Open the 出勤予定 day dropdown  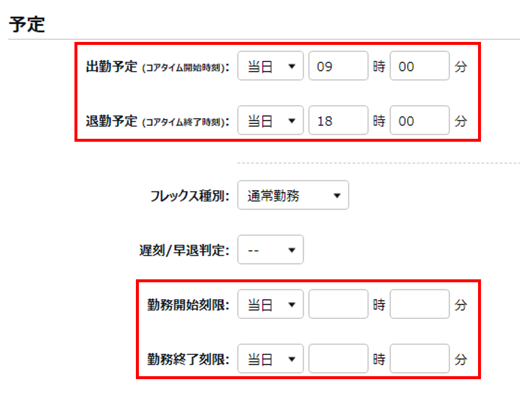pyautogui.click(x=270, y=66)
